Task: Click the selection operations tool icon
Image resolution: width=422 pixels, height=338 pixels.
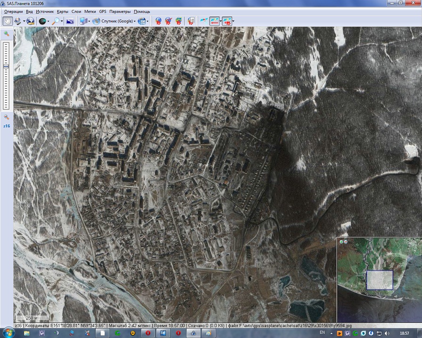Action: [x=18, y=21]
